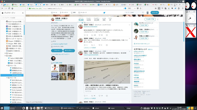Close the bookmarks sidebar with X
Image resolution: width=197 pixels, height=110 pixels.
(x=23, y=13)
